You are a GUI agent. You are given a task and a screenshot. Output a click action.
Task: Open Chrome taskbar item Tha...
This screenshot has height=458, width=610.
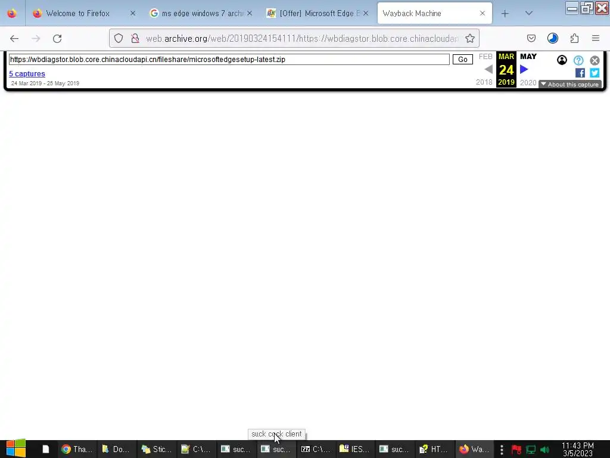(77, 449)
